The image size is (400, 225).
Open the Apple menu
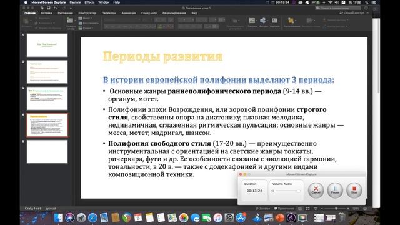26,2
